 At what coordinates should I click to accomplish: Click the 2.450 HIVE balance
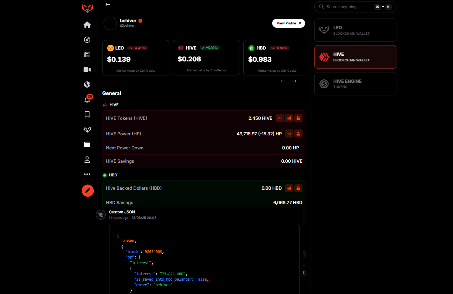[260, 118]
